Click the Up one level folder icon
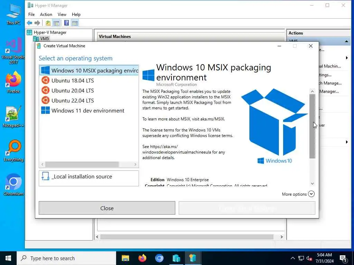This screenshot has height=265, width=354. click(x=48, y=23)
